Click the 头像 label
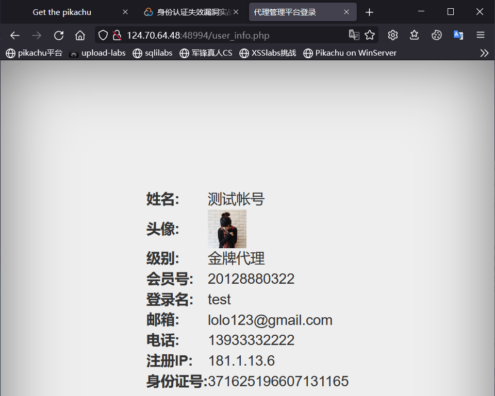 click(x=162, y=229)
